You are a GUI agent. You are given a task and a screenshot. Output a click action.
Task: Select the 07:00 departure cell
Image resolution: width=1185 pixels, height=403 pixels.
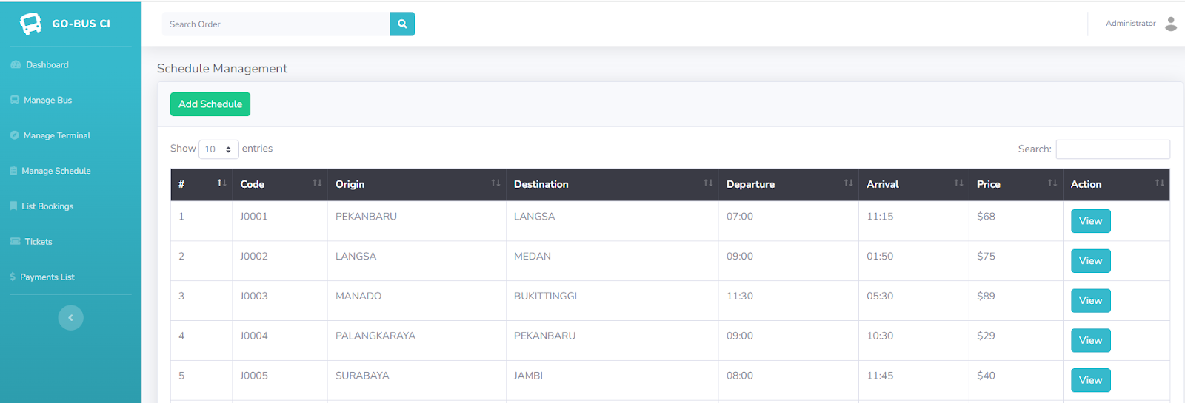(789, 221)
